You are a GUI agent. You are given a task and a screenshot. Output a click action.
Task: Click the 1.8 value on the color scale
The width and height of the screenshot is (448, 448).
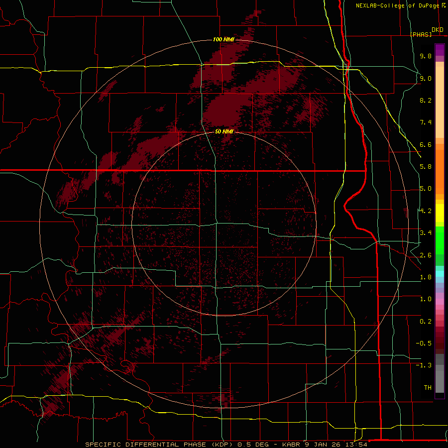coord(426,277)
